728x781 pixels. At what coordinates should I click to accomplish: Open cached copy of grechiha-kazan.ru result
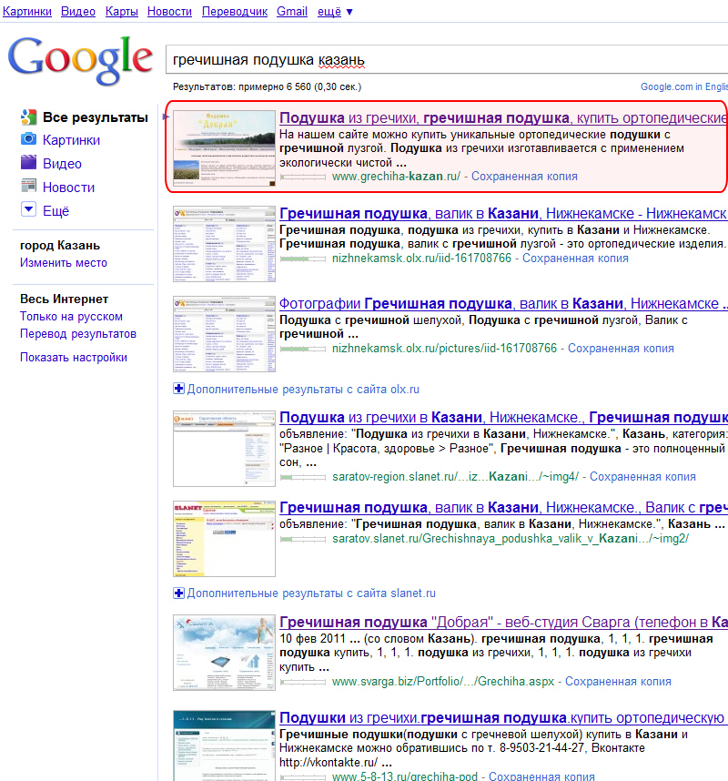[x=524, y=177]
